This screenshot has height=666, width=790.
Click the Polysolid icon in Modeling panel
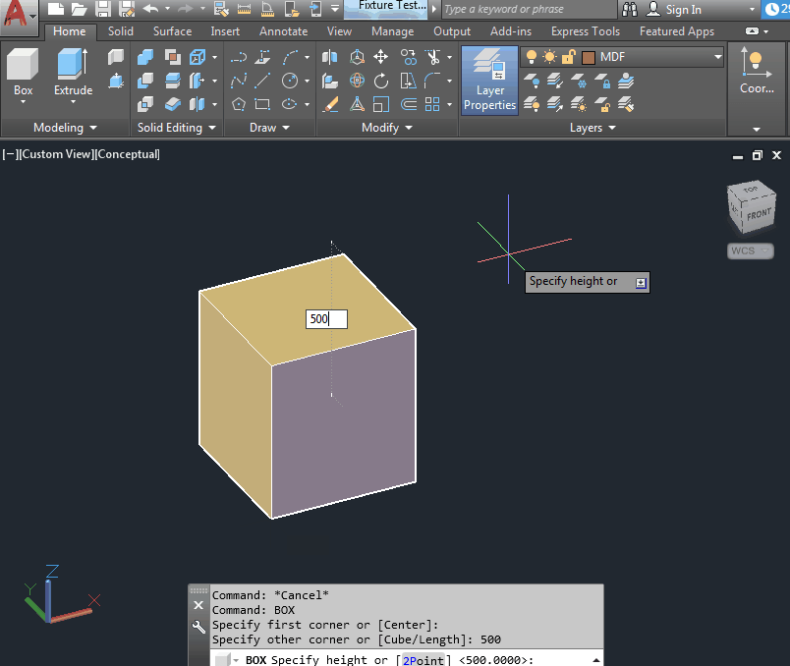point(116,57)
